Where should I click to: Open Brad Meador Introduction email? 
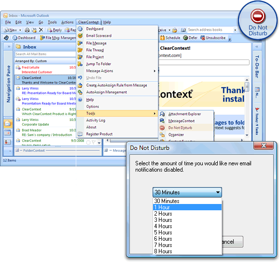(45, 132)
